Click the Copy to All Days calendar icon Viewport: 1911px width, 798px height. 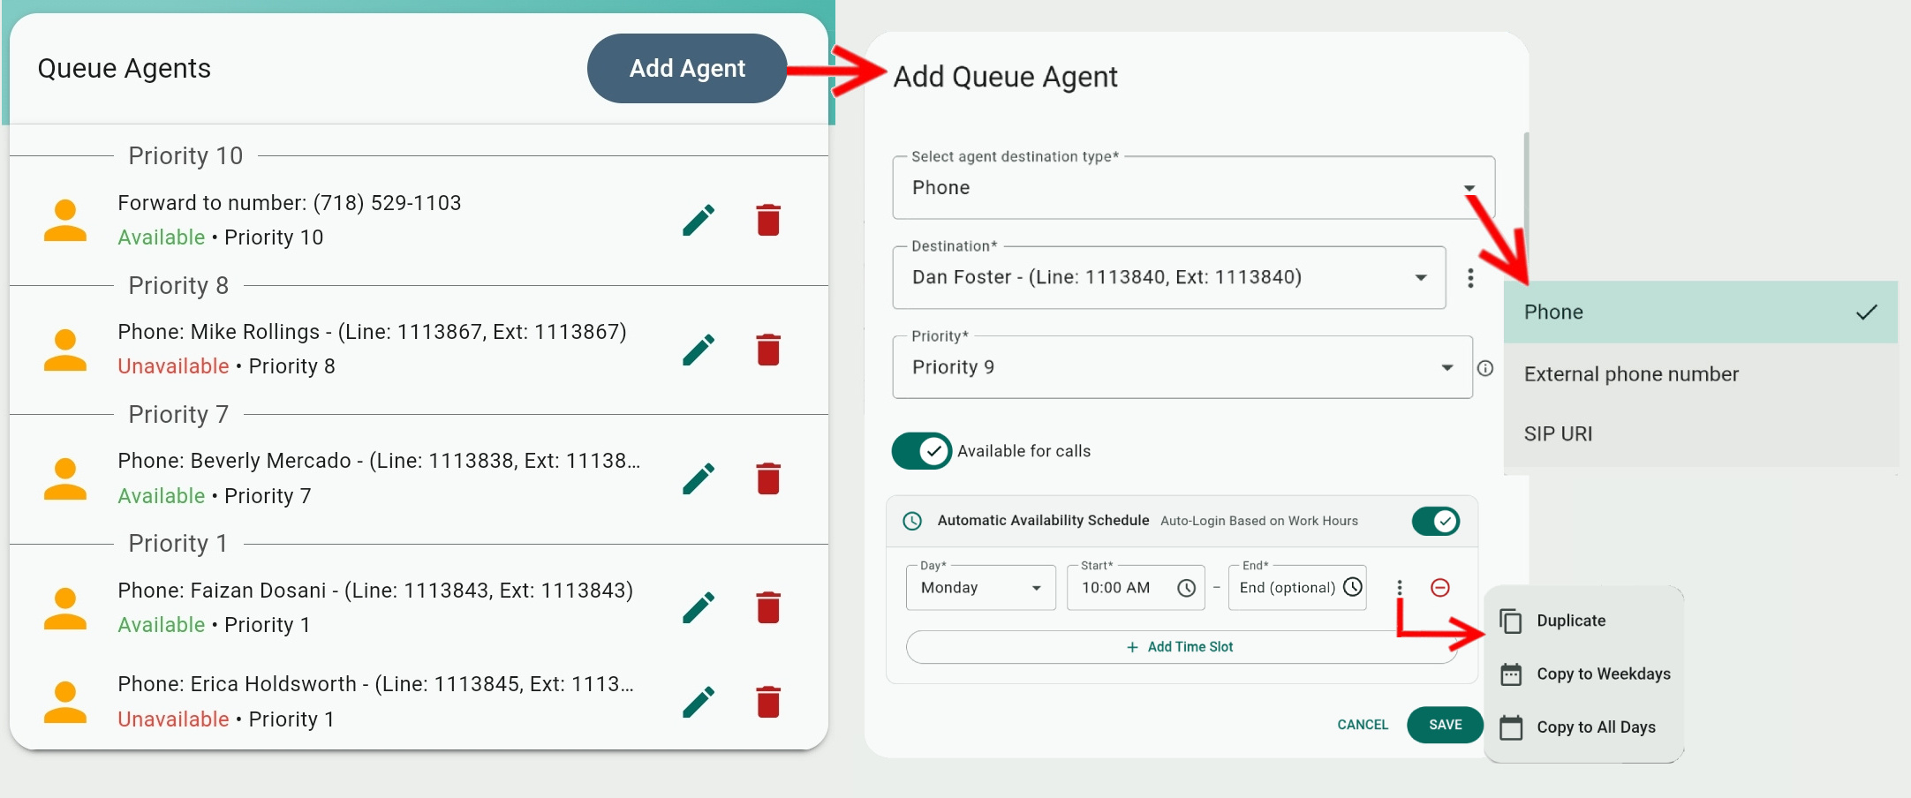click(x=1511, y=727)
